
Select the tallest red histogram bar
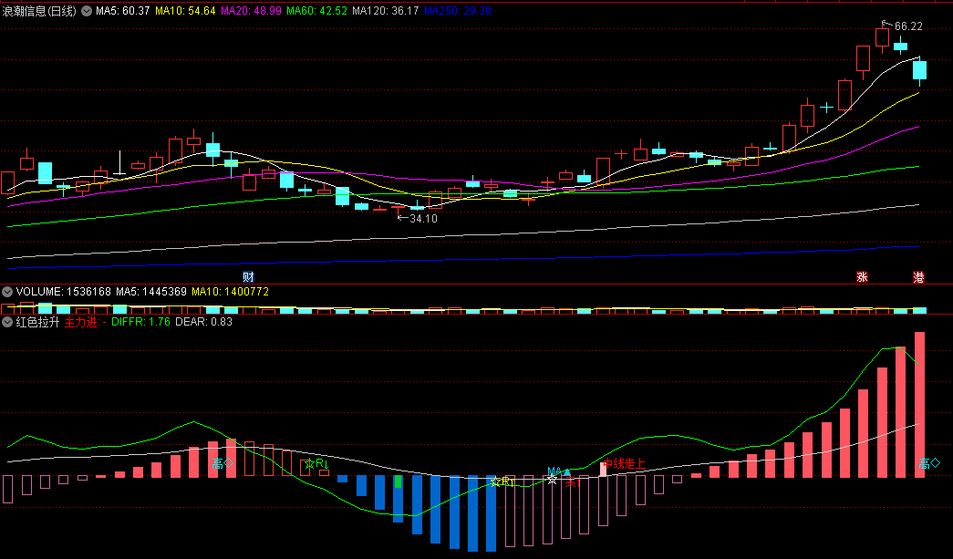pyautogui.click(x=919, y=405)
